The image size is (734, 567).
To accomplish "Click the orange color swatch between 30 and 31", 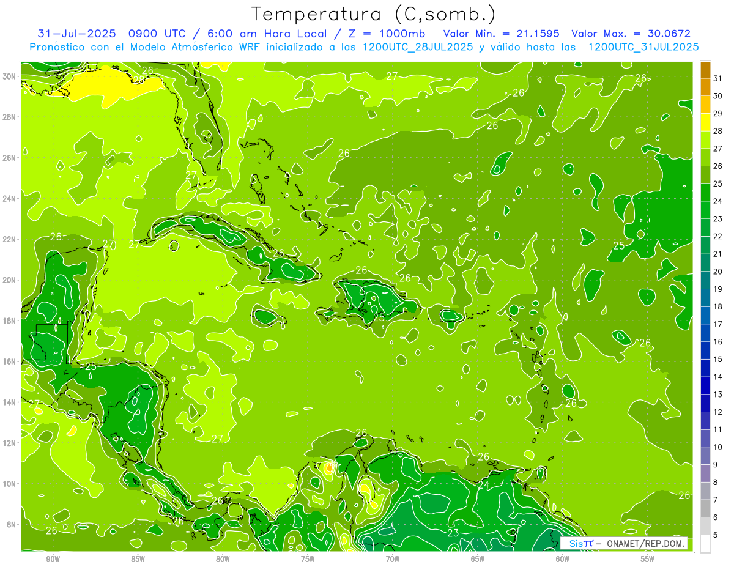I will coord(705,87).
